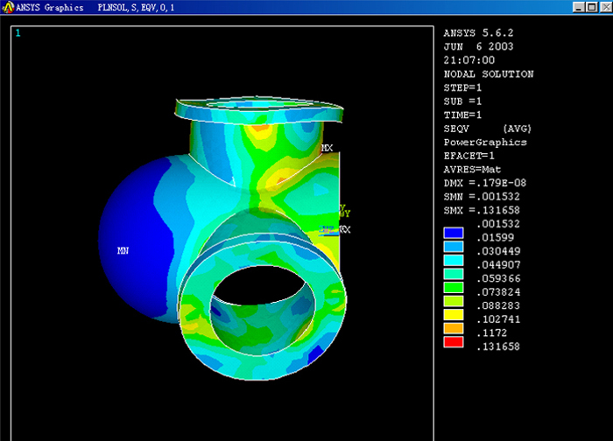Click the yellow-green legend color swatch
Screen dimensions: 613x441
tap(454, 301)
